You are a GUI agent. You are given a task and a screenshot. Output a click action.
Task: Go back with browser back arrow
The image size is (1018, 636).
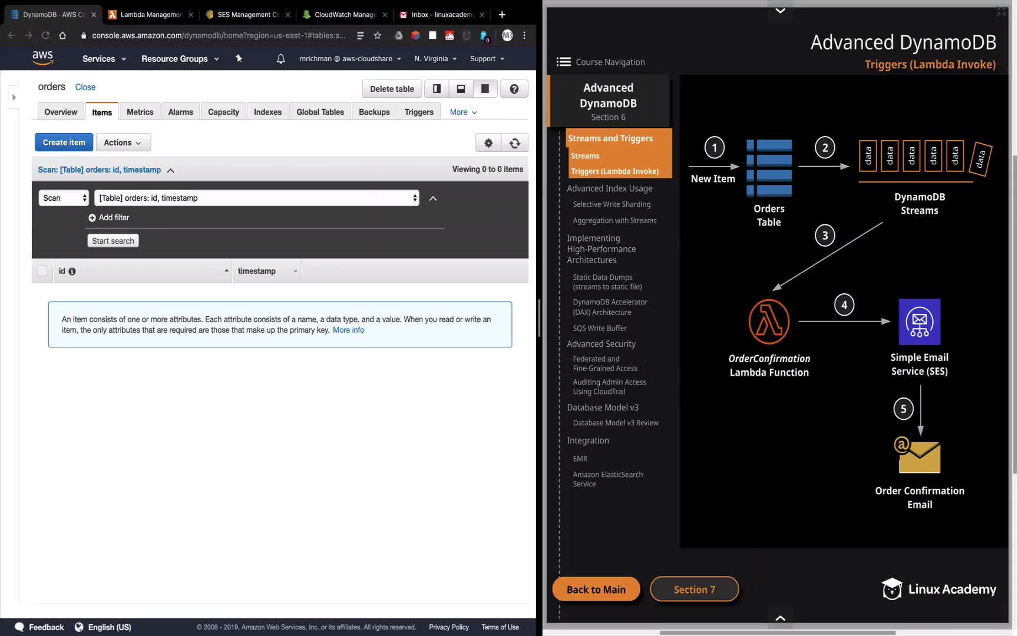[x=12, y=35]
